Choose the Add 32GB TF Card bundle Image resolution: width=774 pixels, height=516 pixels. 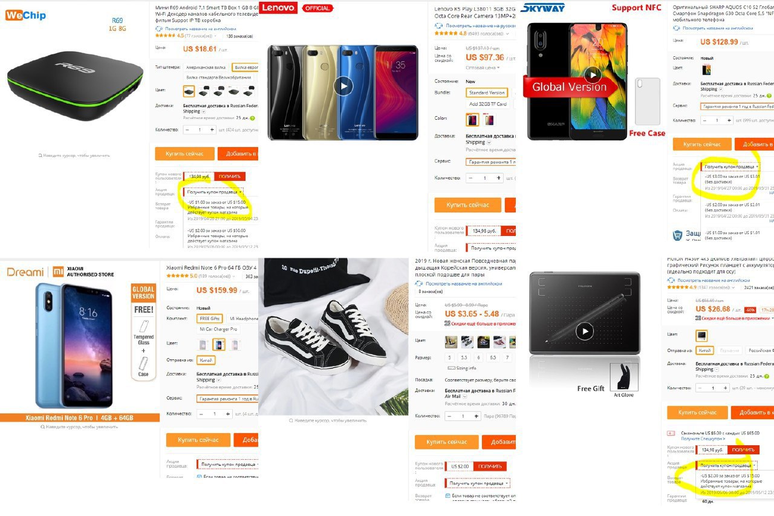click(488, 104)
